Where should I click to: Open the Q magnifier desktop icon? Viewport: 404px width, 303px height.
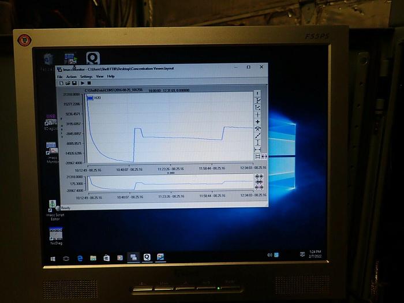click(x=93, y=58)
